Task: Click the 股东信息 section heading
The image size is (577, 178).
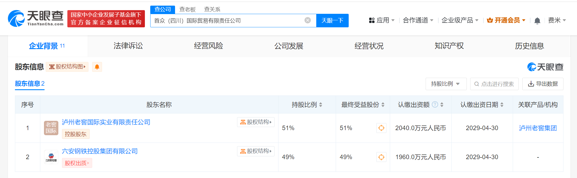Action: [29, 67]
